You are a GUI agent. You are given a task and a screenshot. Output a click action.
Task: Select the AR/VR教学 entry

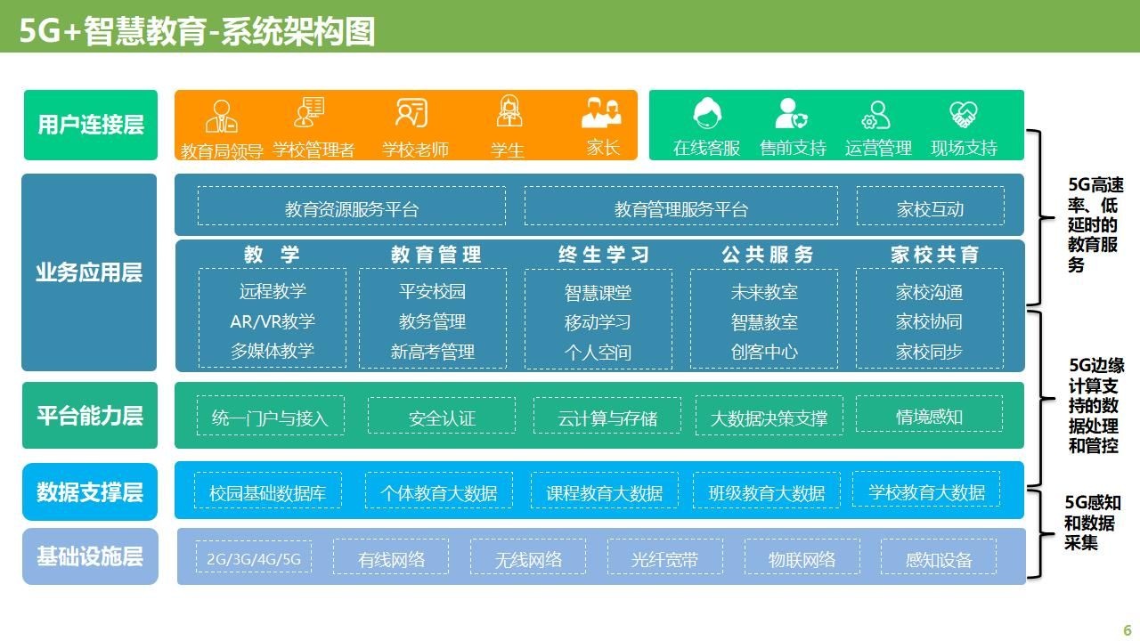pos(273,321)
